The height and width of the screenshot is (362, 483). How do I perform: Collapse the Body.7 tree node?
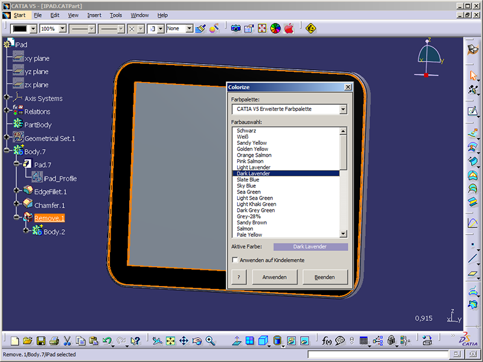click(x=7, y=151)
